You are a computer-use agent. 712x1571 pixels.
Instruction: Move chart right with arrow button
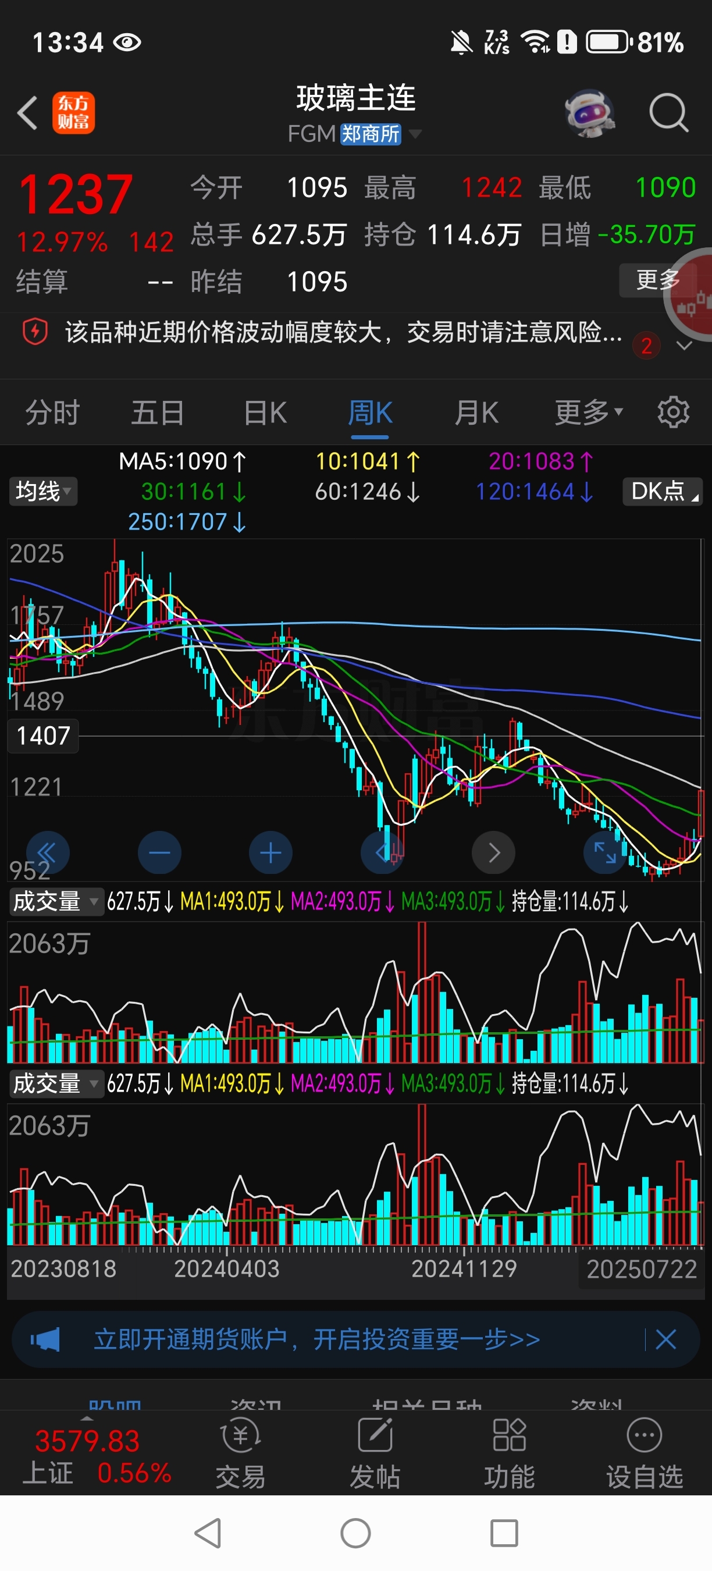pos(494,852)
